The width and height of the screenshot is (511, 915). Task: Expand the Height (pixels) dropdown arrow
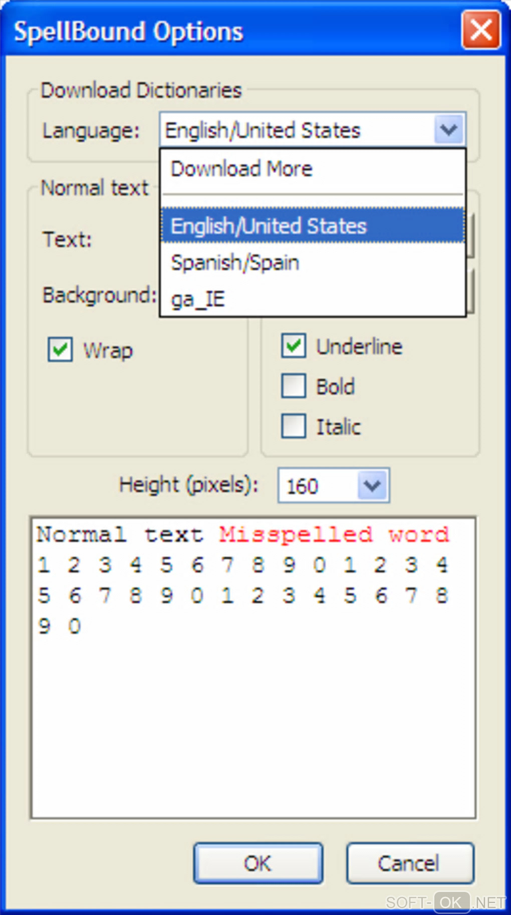point(372,485)
